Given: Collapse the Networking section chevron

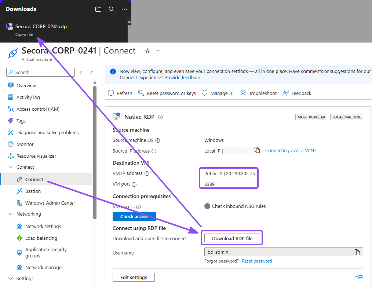Looking at the screenshot, I should click(11, 214).
